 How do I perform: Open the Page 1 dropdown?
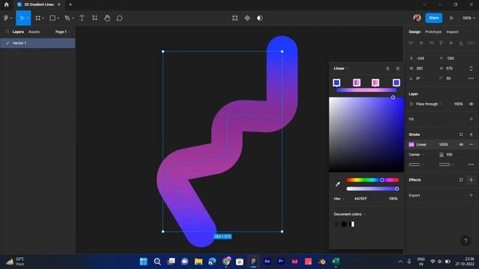click(x=62, y=31)
